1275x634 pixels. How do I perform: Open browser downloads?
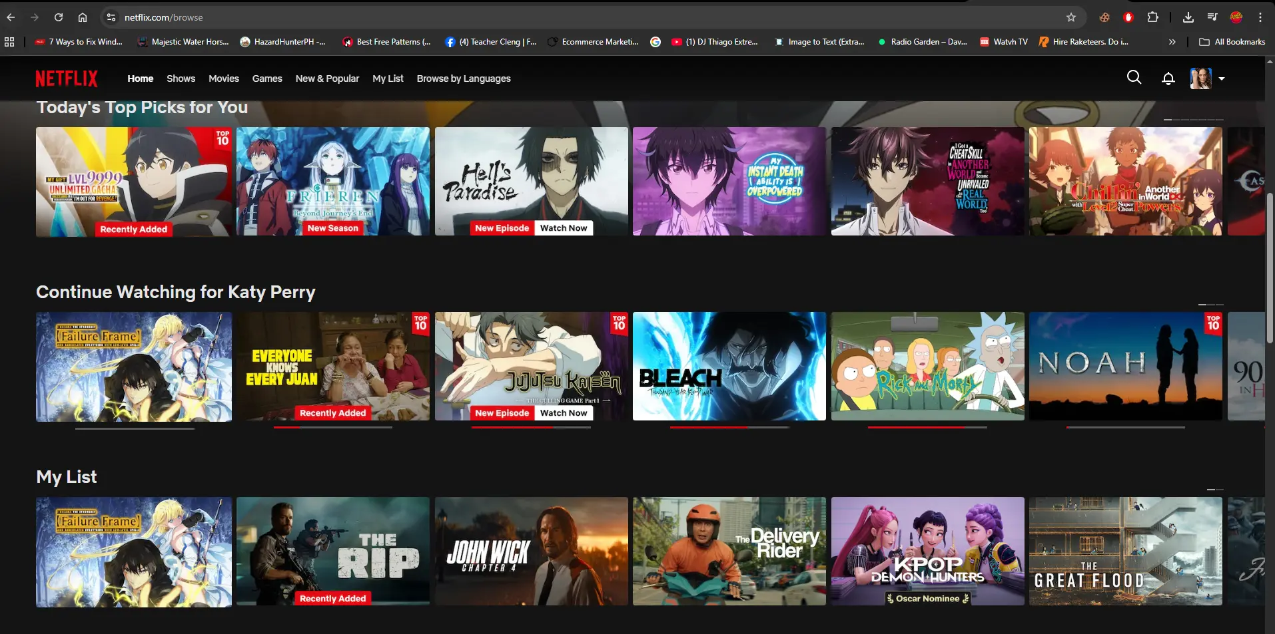pyautogui.click(x=1188, y=17)
